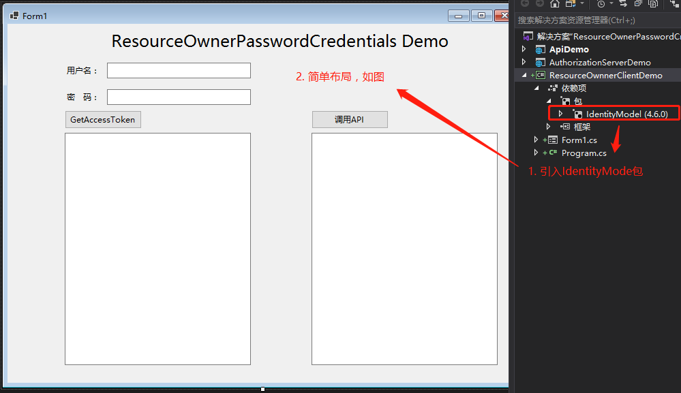Click the Program.cs C# file icon

point(552,153)
